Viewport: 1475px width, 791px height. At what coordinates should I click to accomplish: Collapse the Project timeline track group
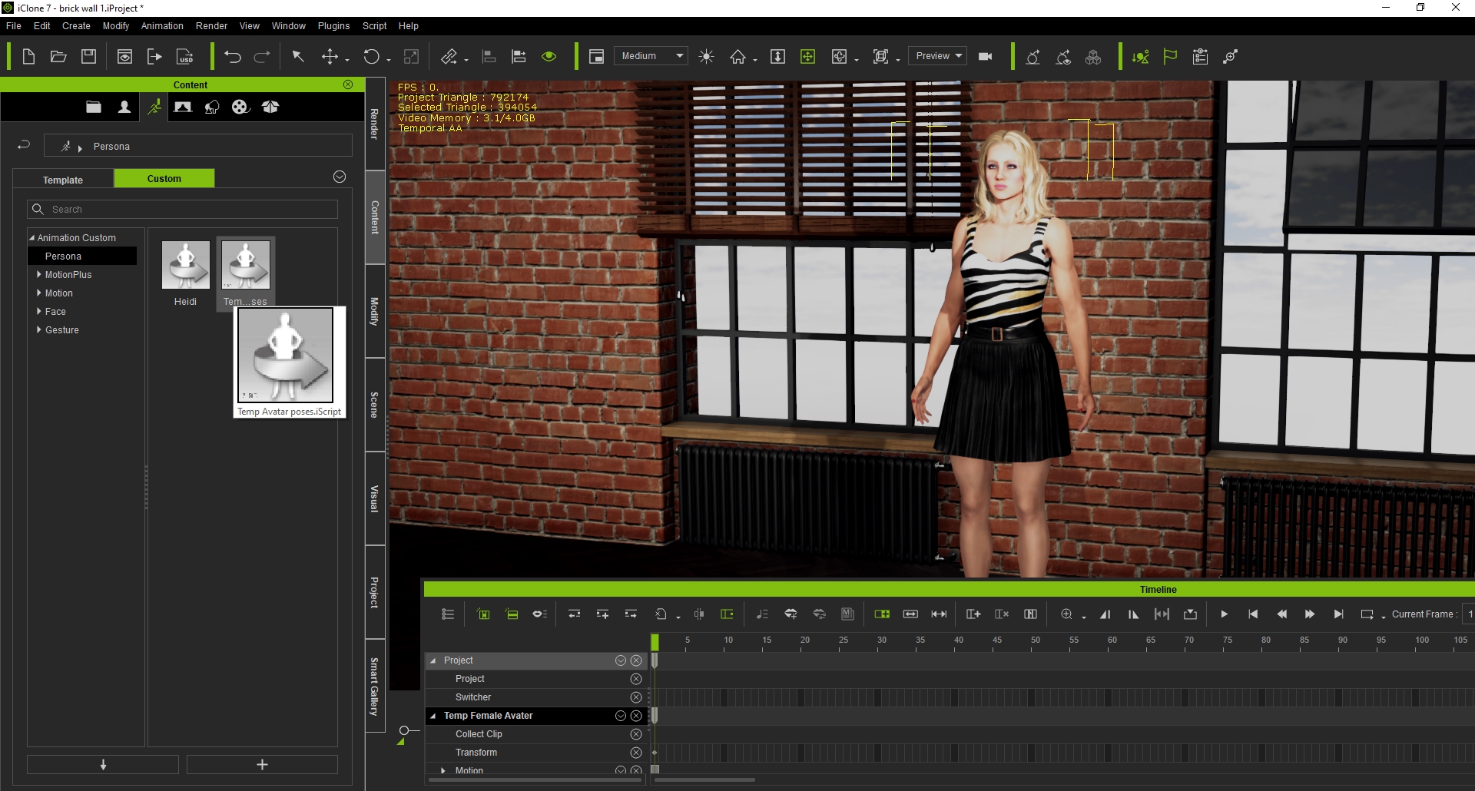point(433,660)
